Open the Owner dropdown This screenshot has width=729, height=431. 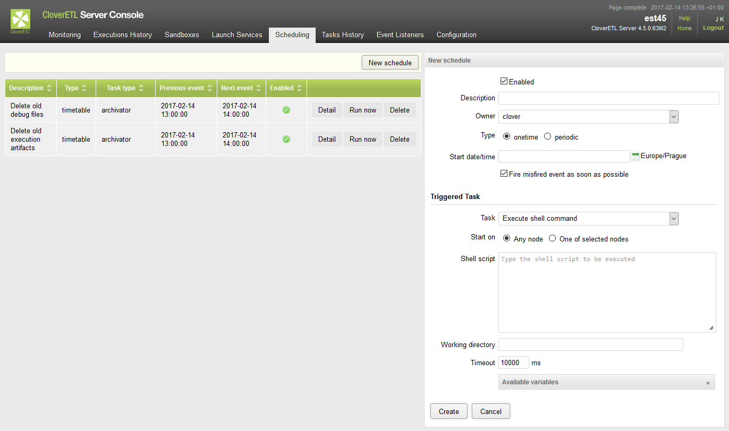(588, 116)
